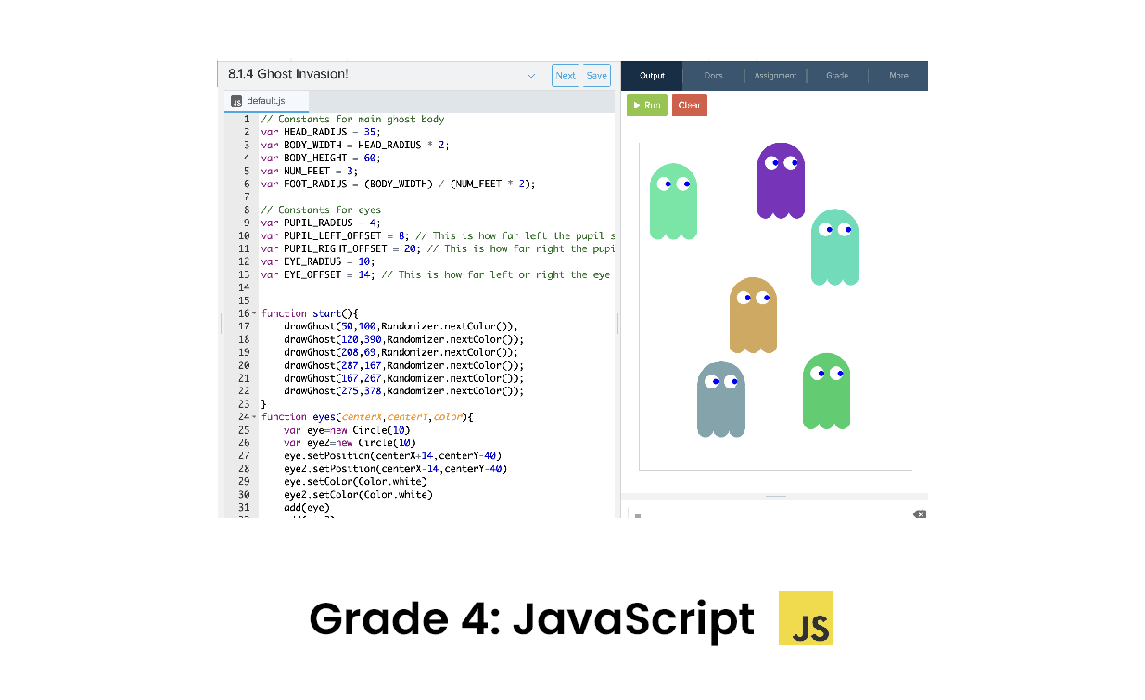
Task: Click the blue active-line marker in the gutter
Action: click(221, 325)
